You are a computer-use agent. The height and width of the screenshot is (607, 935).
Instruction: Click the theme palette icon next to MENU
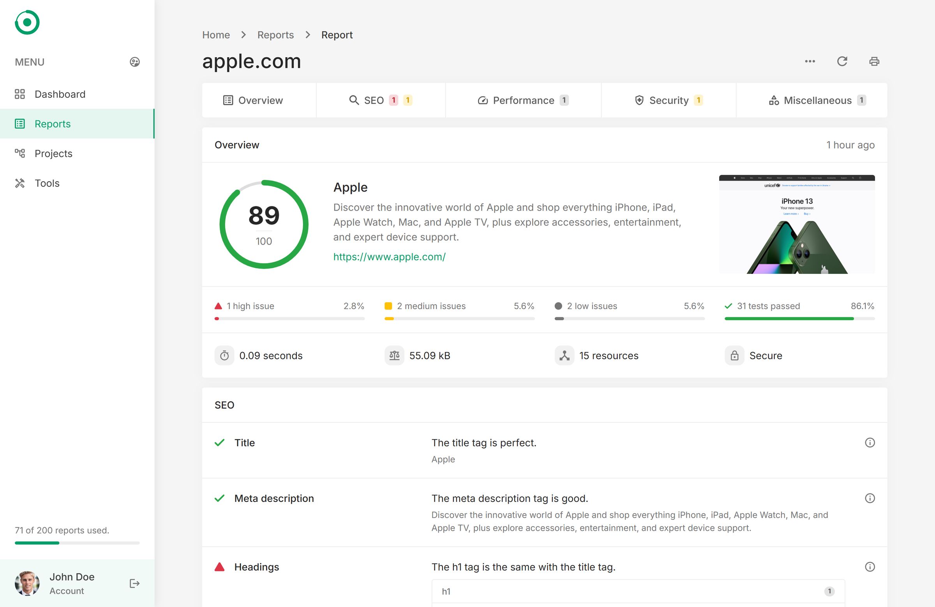coord(134,62)
